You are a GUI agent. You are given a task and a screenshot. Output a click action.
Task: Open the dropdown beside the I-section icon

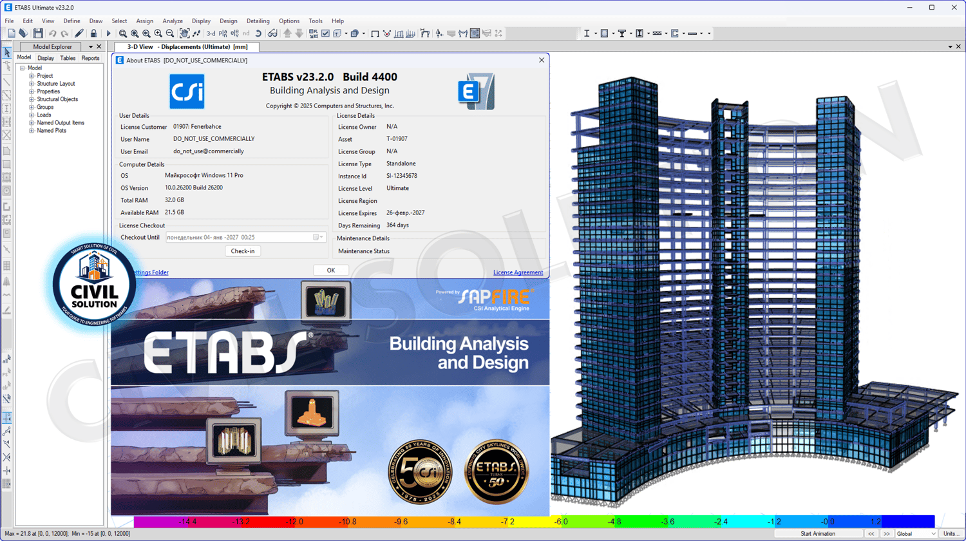coord(595,33)
